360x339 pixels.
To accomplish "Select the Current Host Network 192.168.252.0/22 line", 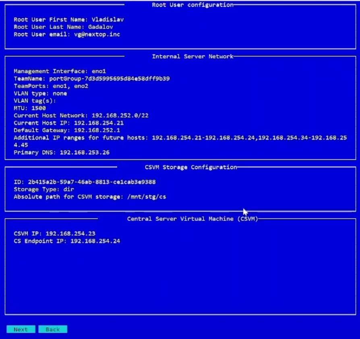I will 81,116.
